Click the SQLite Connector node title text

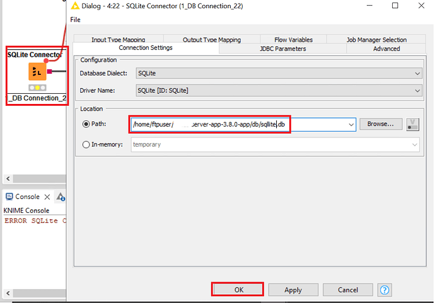35,55
